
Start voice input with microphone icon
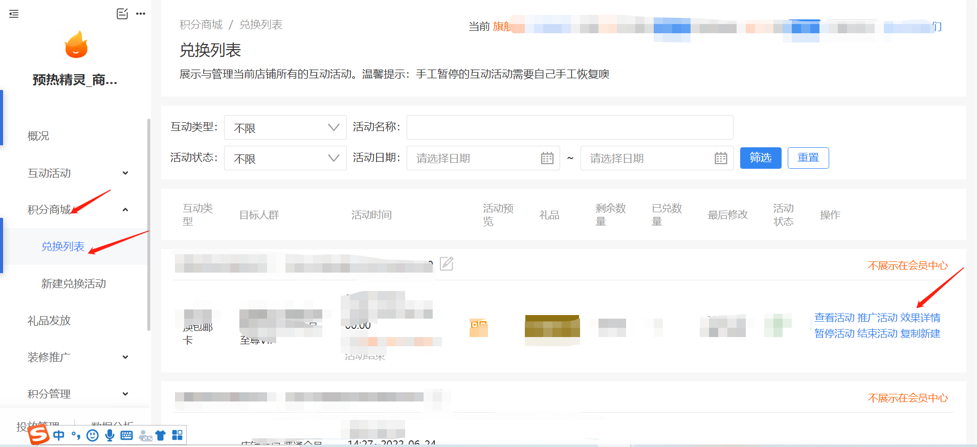109,435
